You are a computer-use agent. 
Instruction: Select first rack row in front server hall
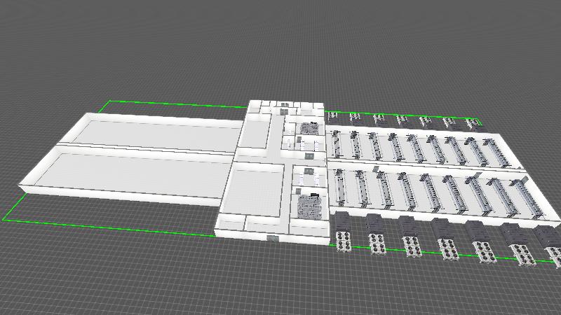coord(343,188)
